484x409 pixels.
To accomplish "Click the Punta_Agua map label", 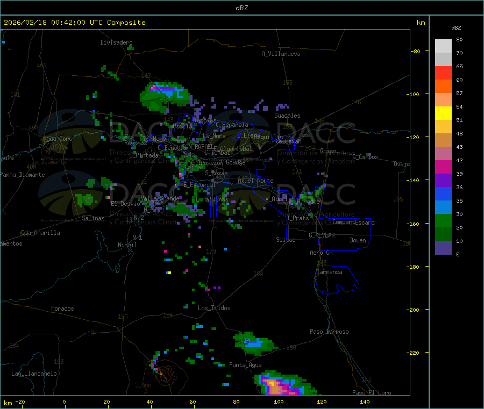I will point(245,365).
